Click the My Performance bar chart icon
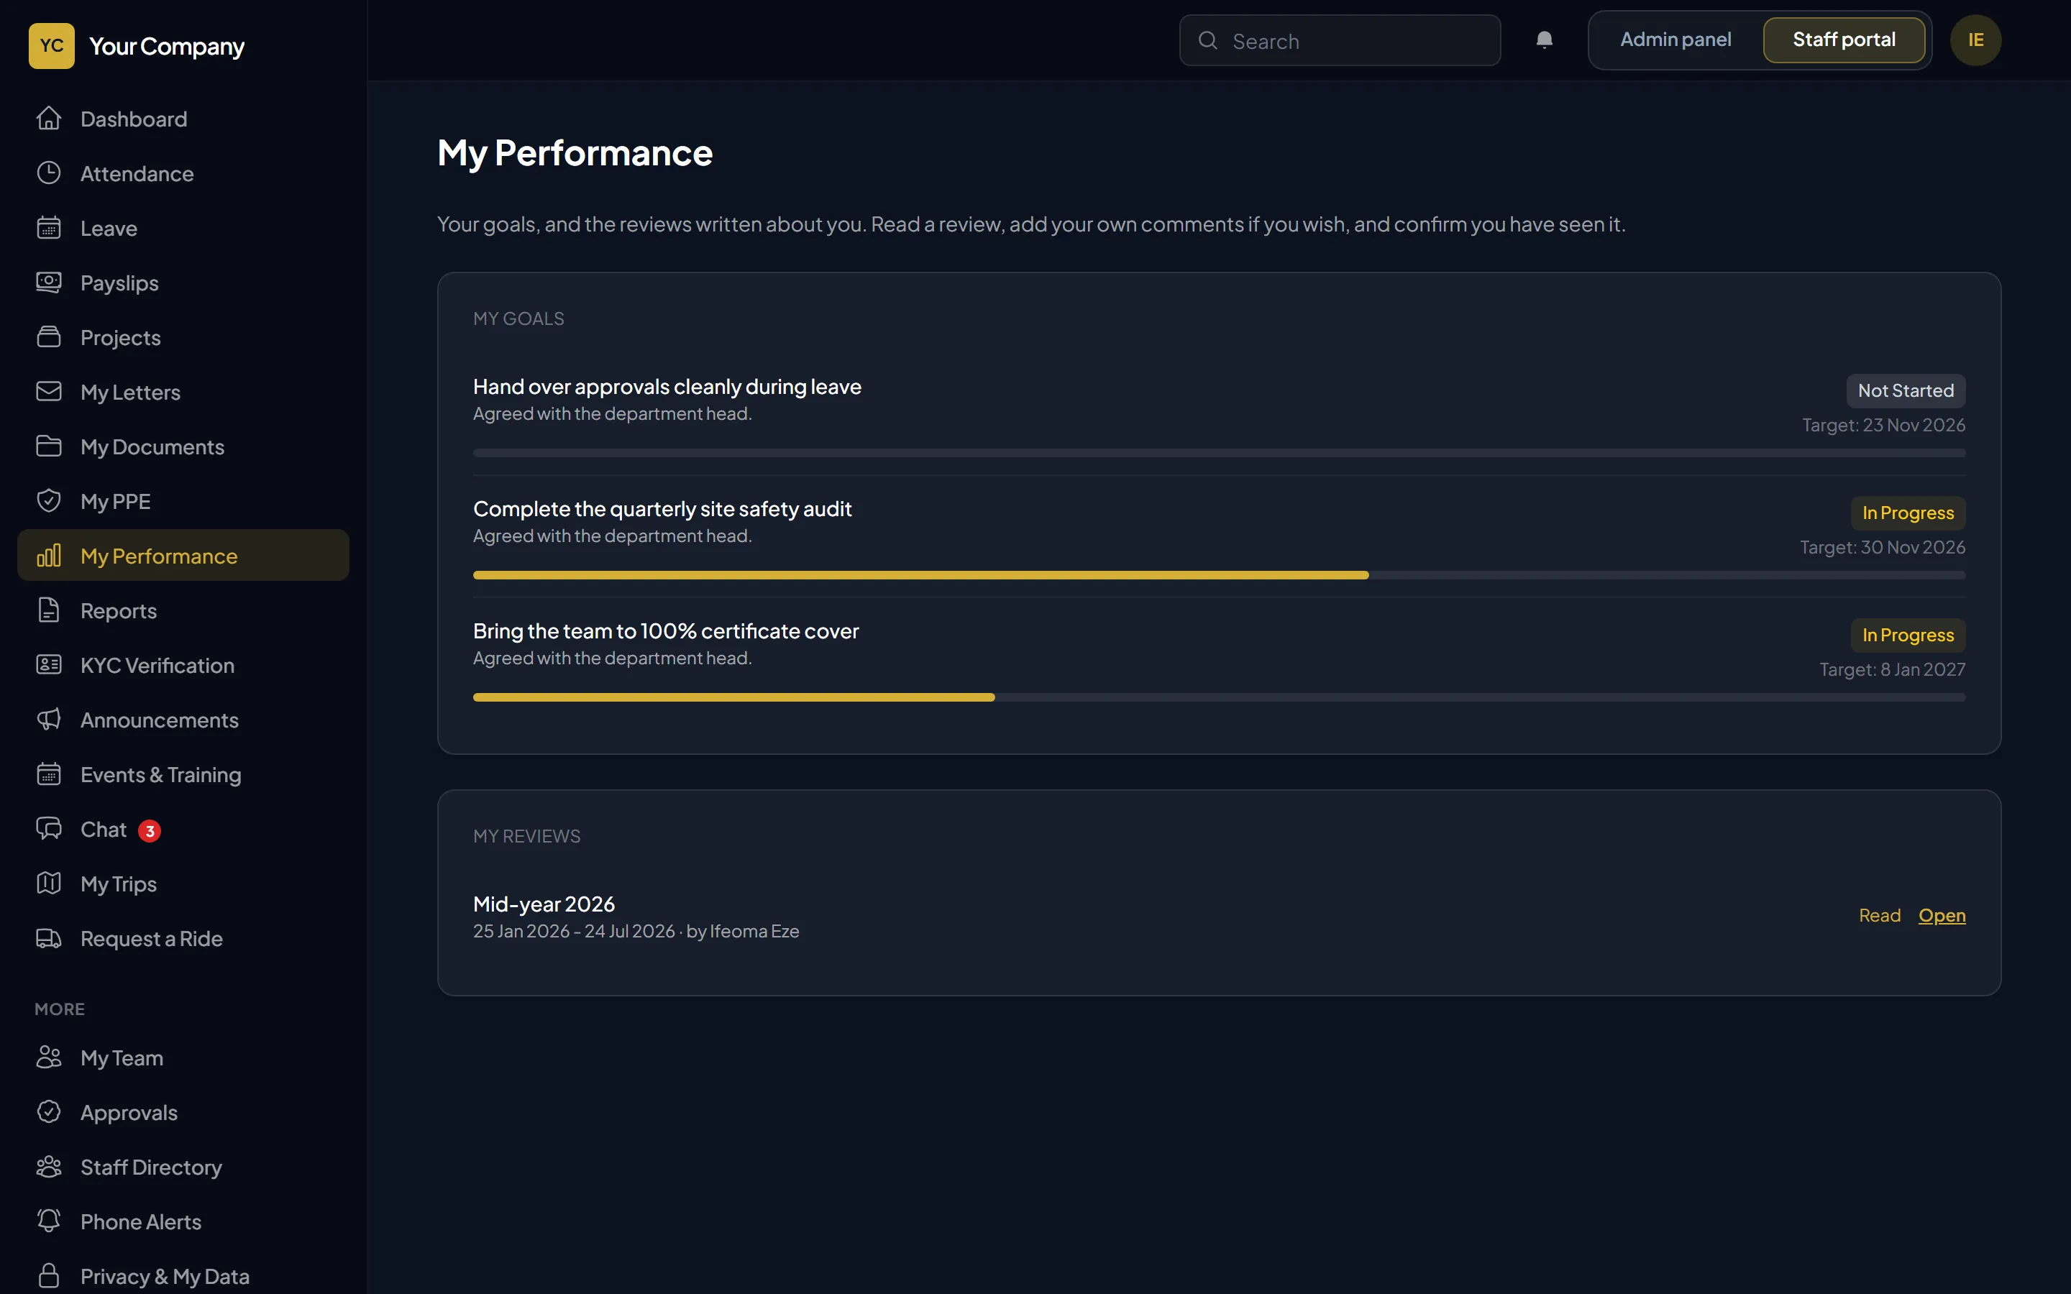The height and width of the screenshot is (1294, 2071). (49, 556)
